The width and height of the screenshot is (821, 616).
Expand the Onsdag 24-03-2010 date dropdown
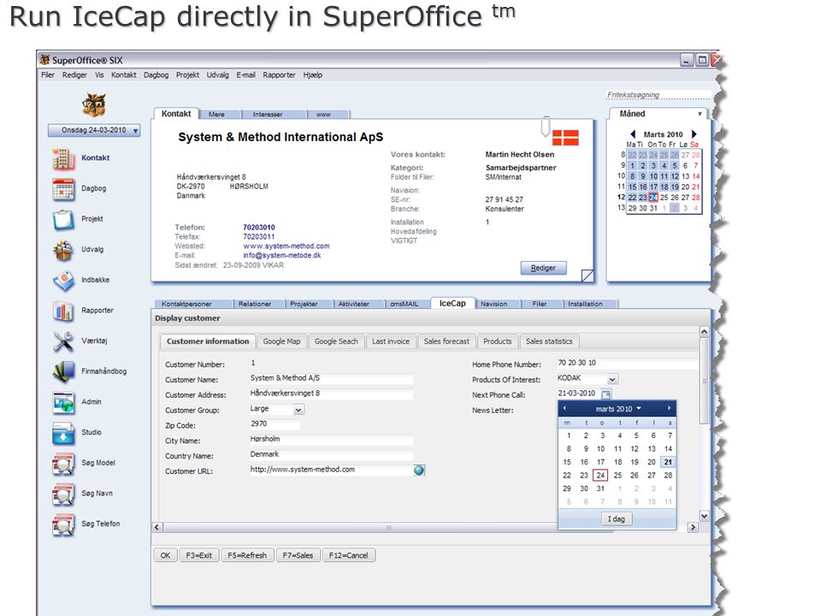(136, 130)
